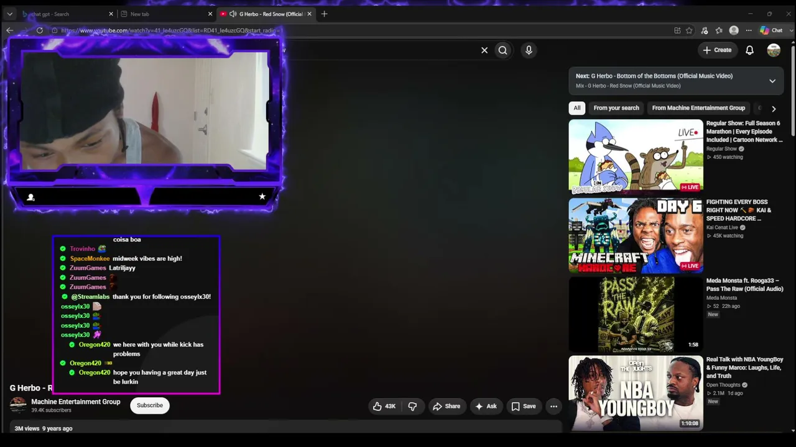The height and width of the screenshot is (447, 796).
Task: Open more actions menu for video
Action: (553, 407)
